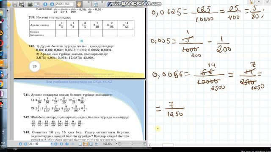Open the blue browser taskbar icon
The image size is (271, 152).
(x=2, y=53)
